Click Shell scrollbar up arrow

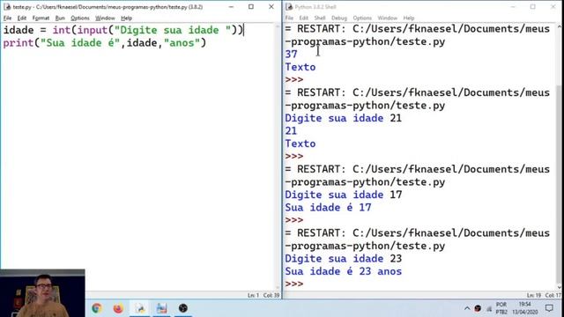click(x=560, y=27)
